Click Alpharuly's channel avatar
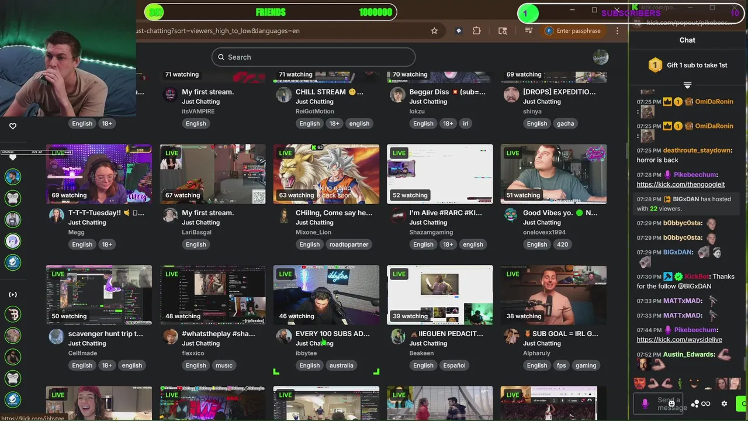Image resolution: width=748 pixels, height=421 pixels. pyautogui.click(x=511, y=337)
